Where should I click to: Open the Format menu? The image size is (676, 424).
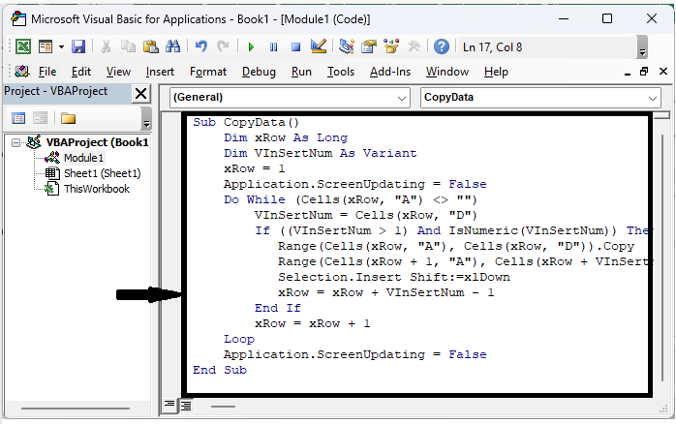(x=208, y=72)
